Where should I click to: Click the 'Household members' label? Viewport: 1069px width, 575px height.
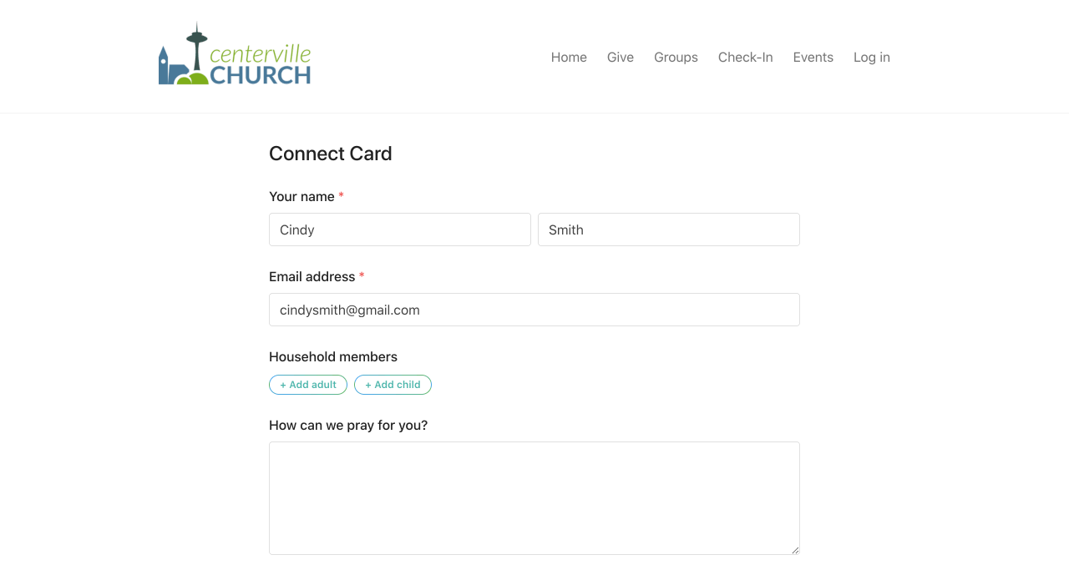tap(333, 357)
